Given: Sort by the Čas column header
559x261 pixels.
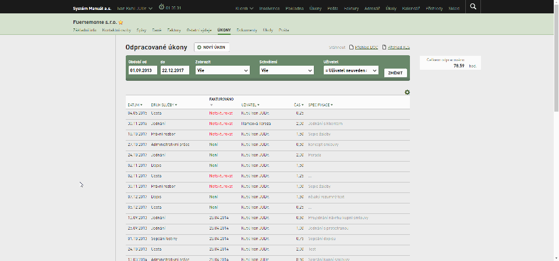Looking at the screenshot, I should 298,105.
